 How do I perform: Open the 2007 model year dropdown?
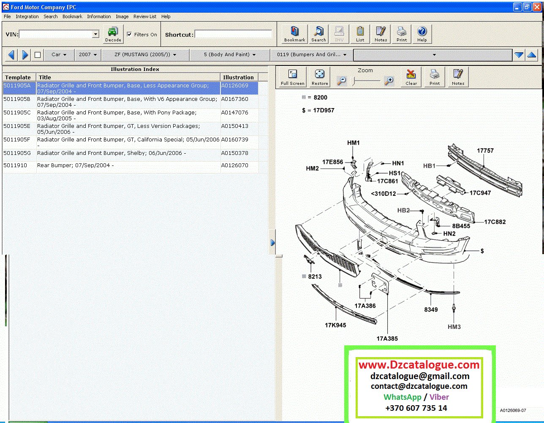[x=88, y=54]
